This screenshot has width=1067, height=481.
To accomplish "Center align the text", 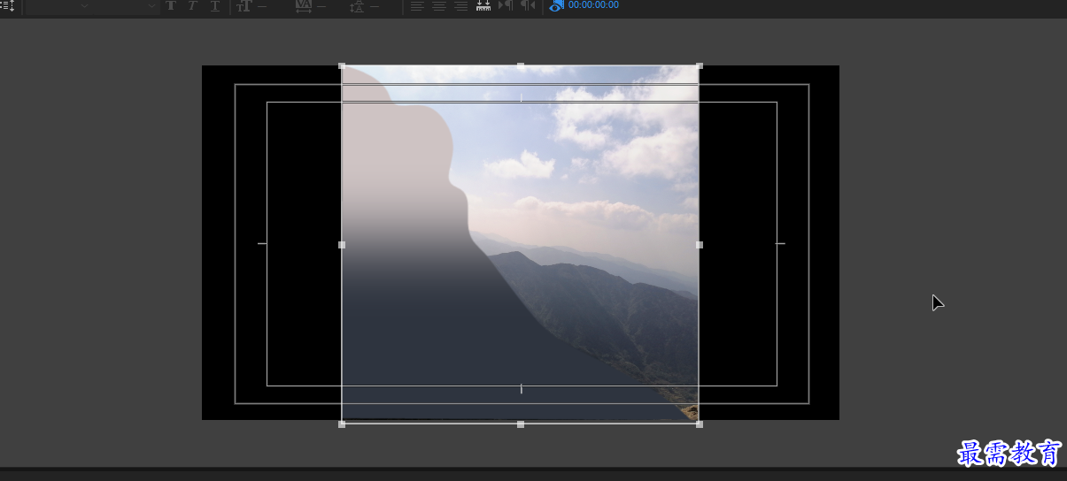I will [x=439, y=6].
